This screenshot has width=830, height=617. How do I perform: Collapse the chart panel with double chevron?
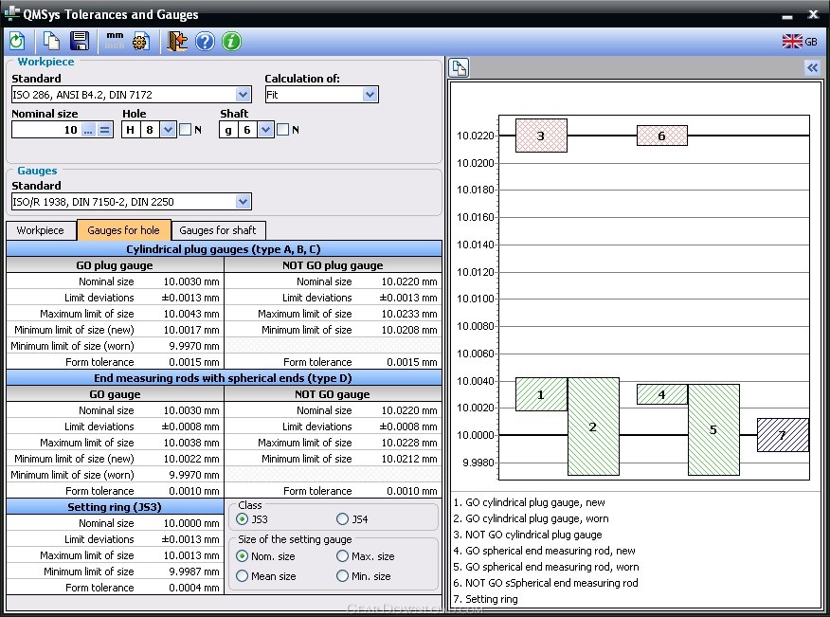[x=812, y=68]
